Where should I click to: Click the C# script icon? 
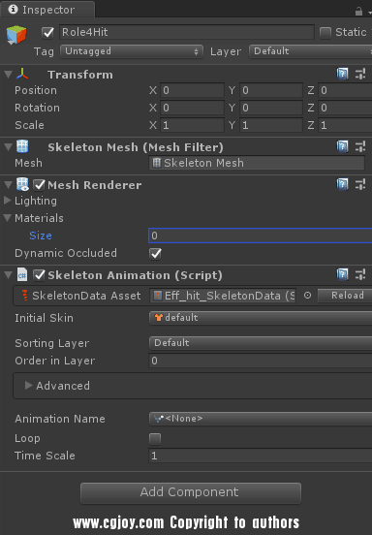(22, 274)
